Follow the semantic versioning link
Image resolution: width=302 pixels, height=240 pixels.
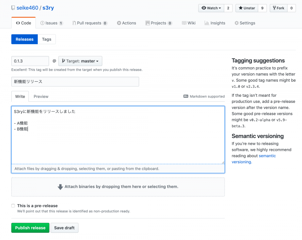point(267,156)
